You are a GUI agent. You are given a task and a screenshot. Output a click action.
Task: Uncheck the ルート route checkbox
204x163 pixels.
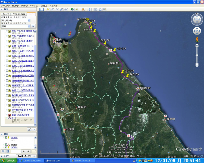[x=7, y=118]
